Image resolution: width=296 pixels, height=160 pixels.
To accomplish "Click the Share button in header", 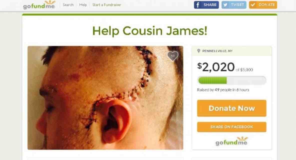I will (206, 5).
